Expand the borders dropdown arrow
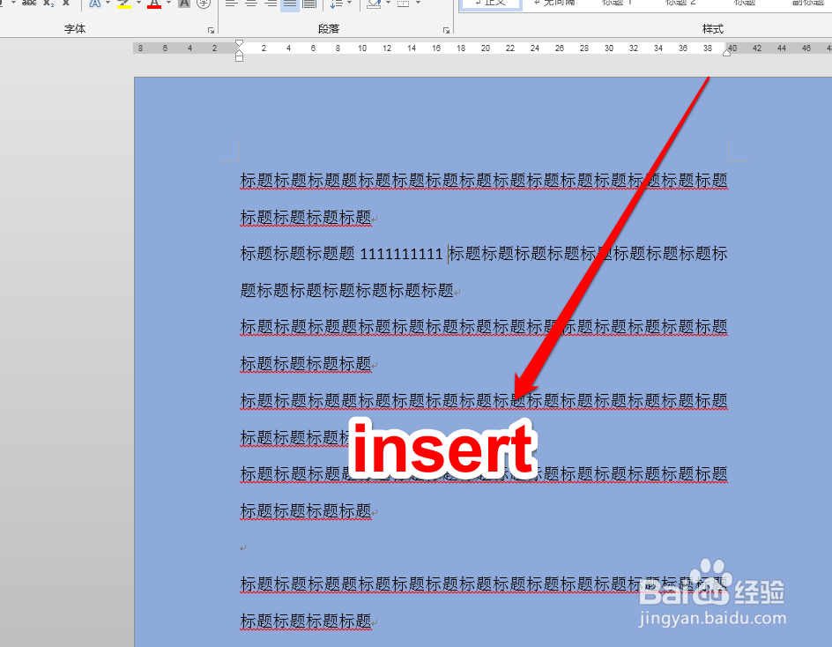The height and width of the screenshot is (647, 832). [x=418, y=4]
